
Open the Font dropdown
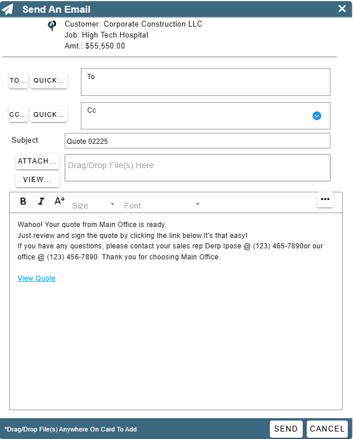[162, 205]
